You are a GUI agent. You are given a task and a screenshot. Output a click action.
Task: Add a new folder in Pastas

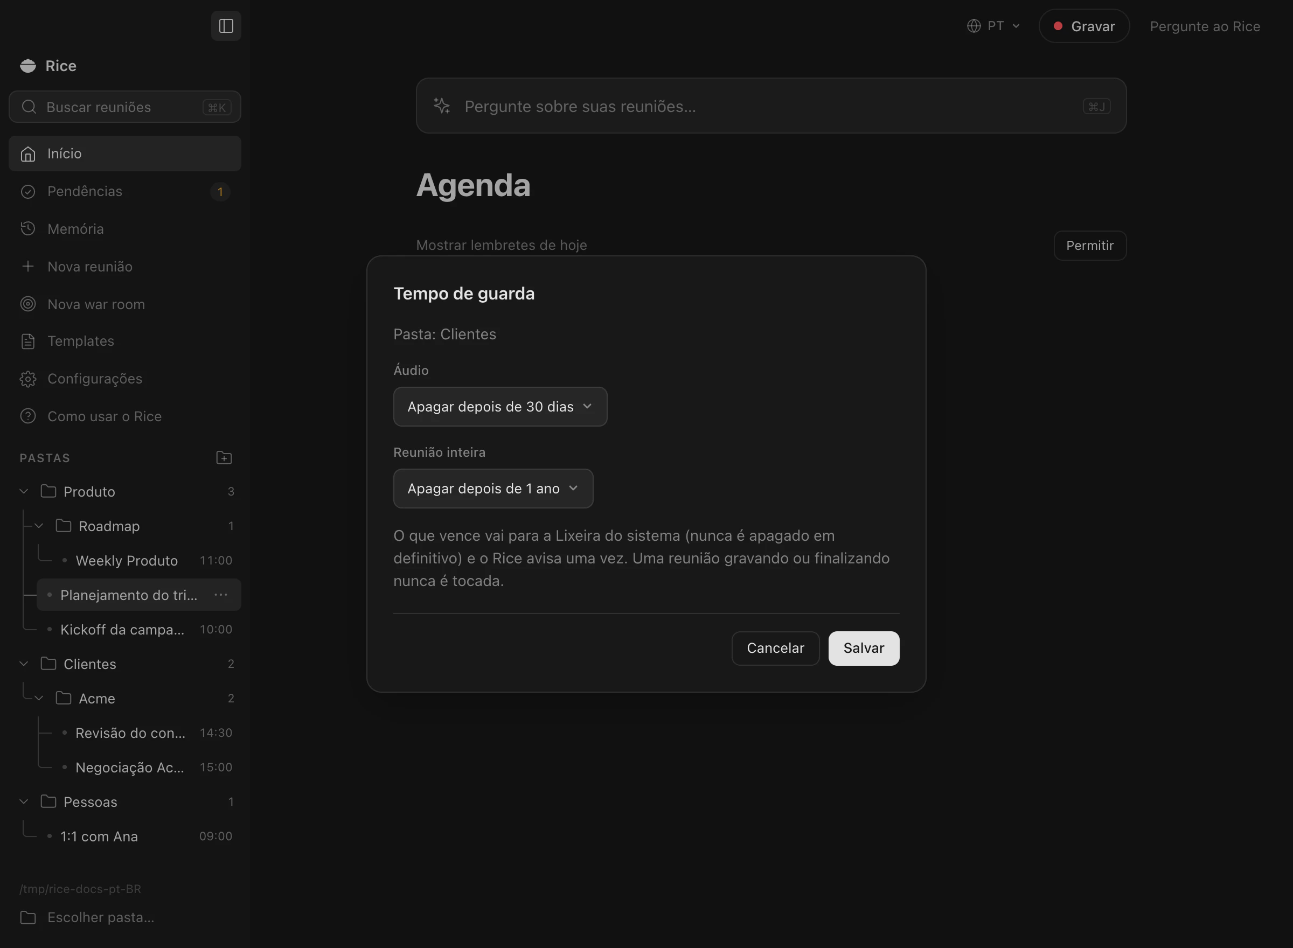click(x=224, y=458)
